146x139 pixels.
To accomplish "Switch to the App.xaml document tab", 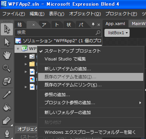I will click(115, 24).
